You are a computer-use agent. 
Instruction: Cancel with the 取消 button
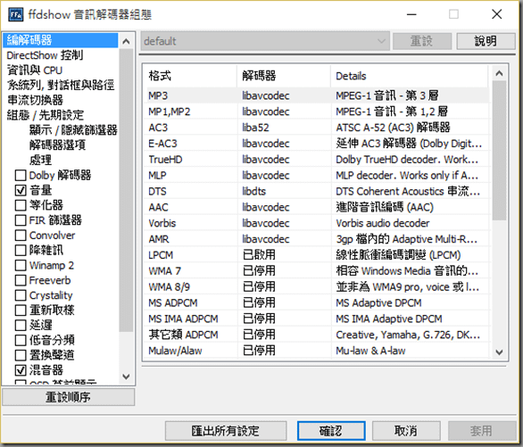point(406,431)
